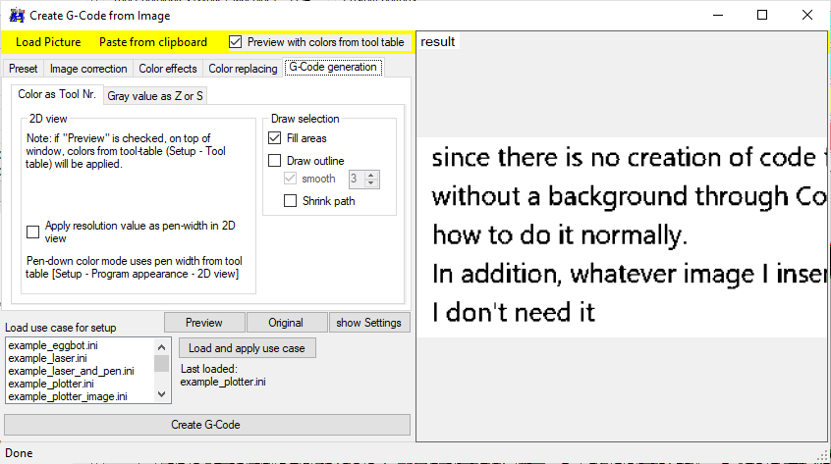Image resolution: width=831 pixels, height=464 pixels.
Task: Uncheck the Fill areas checkbox
Action: pyautogui.click(x=275, y=138)
